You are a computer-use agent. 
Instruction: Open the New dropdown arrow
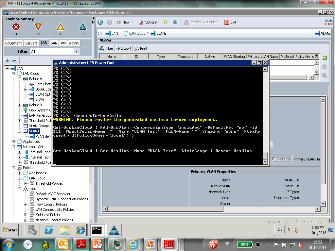tap(132, 22)
